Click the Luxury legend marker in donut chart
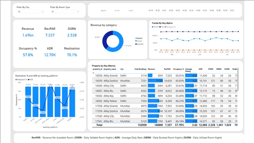The height and width of the screenshot is (143, 254). coord(136,41)
